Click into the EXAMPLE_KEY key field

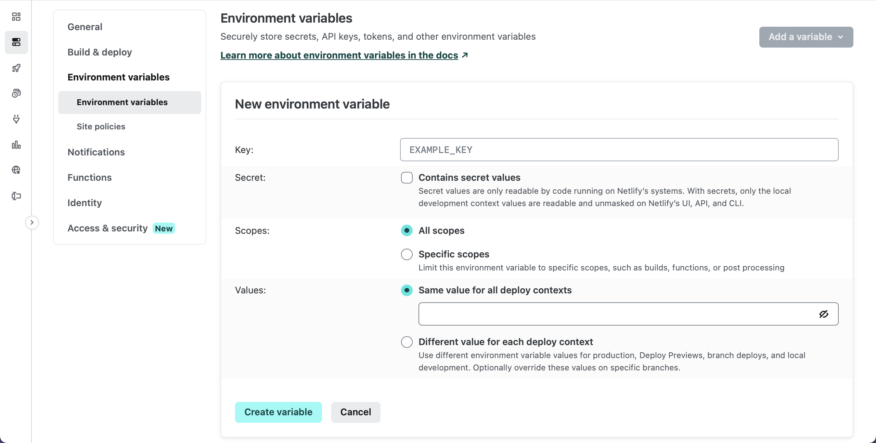tap(619, 150)
